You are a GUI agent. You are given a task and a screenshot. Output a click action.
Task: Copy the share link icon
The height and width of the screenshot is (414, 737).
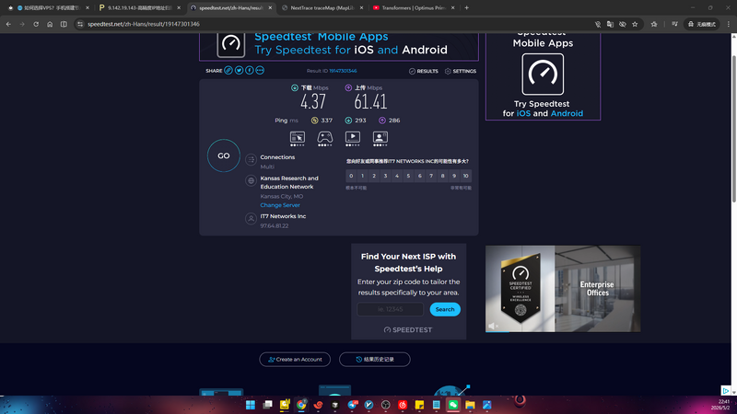228,71
